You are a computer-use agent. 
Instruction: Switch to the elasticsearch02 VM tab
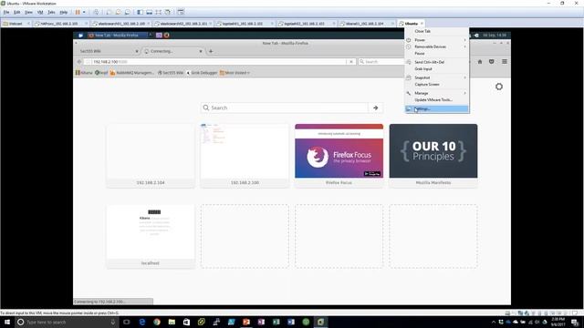click(x=182, y=24)
